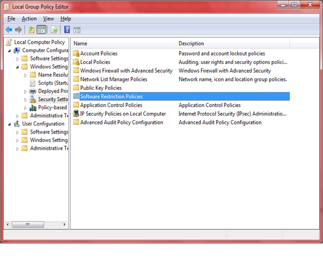Select Local Computer Policy root label
323x267 pixels.
(39, 42)
